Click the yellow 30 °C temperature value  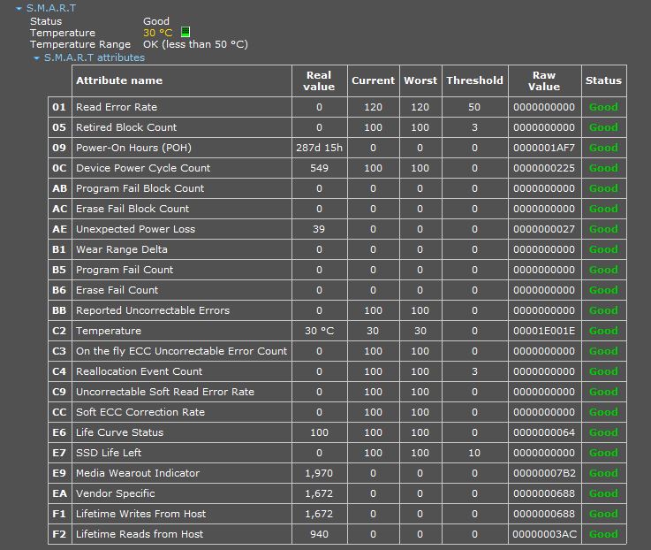pyautogui.click(x=158, y=33)
